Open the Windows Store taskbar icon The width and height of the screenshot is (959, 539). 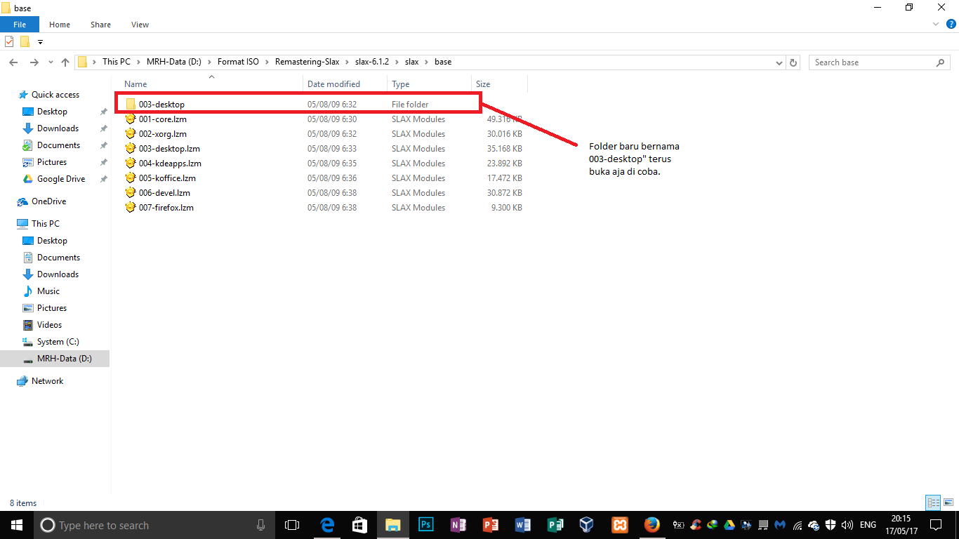click(x=359, y=525)
